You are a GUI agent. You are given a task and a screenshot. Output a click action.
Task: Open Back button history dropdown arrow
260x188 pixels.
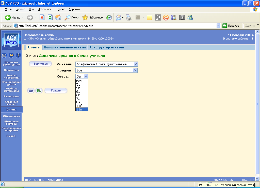click(x=23, y=17)
